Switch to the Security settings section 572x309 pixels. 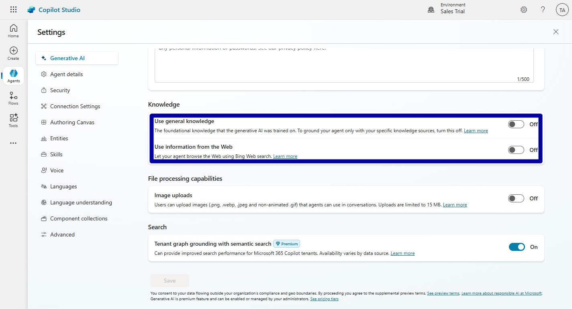[x=59, y=90]
